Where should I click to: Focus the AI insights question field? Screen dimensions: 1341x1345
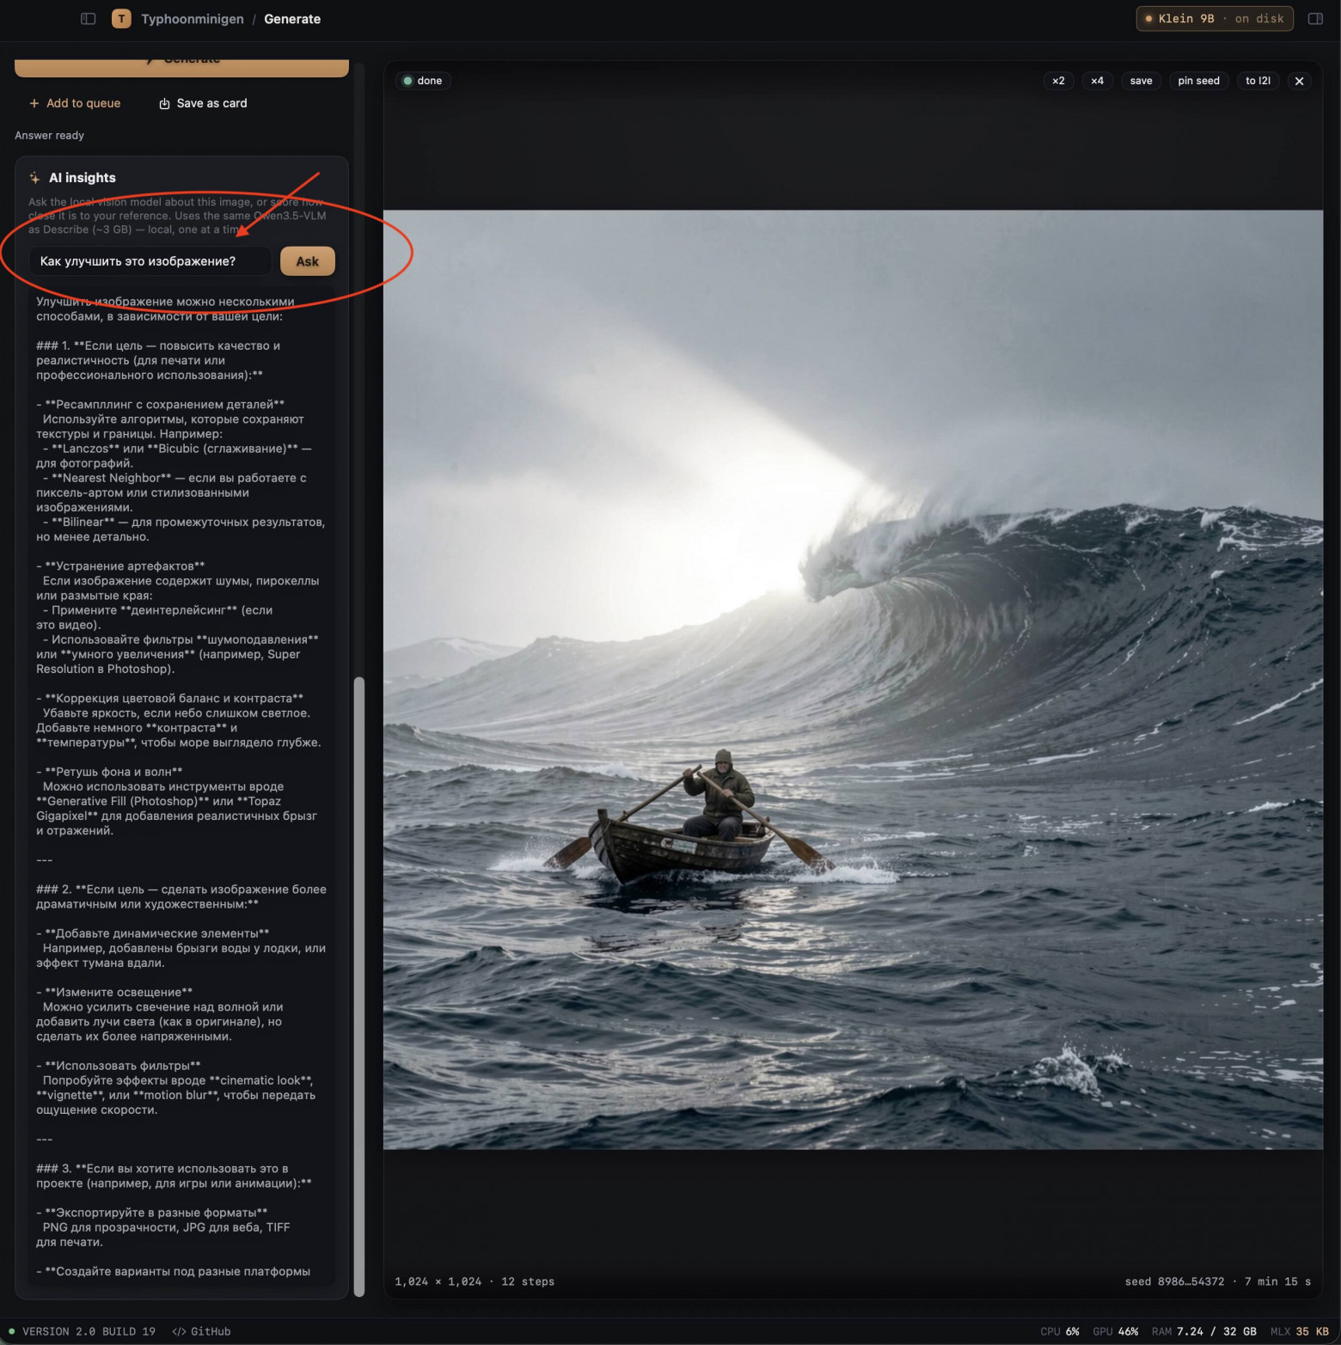[x=150, y=261]
